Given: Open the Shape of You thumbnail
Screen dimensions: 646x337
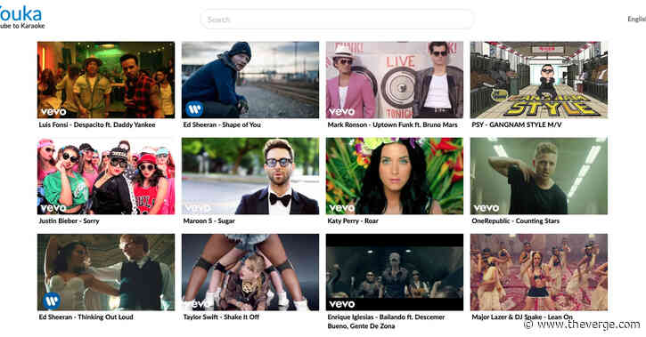Looking at the screenshot, I should click(x=250, y=80).
